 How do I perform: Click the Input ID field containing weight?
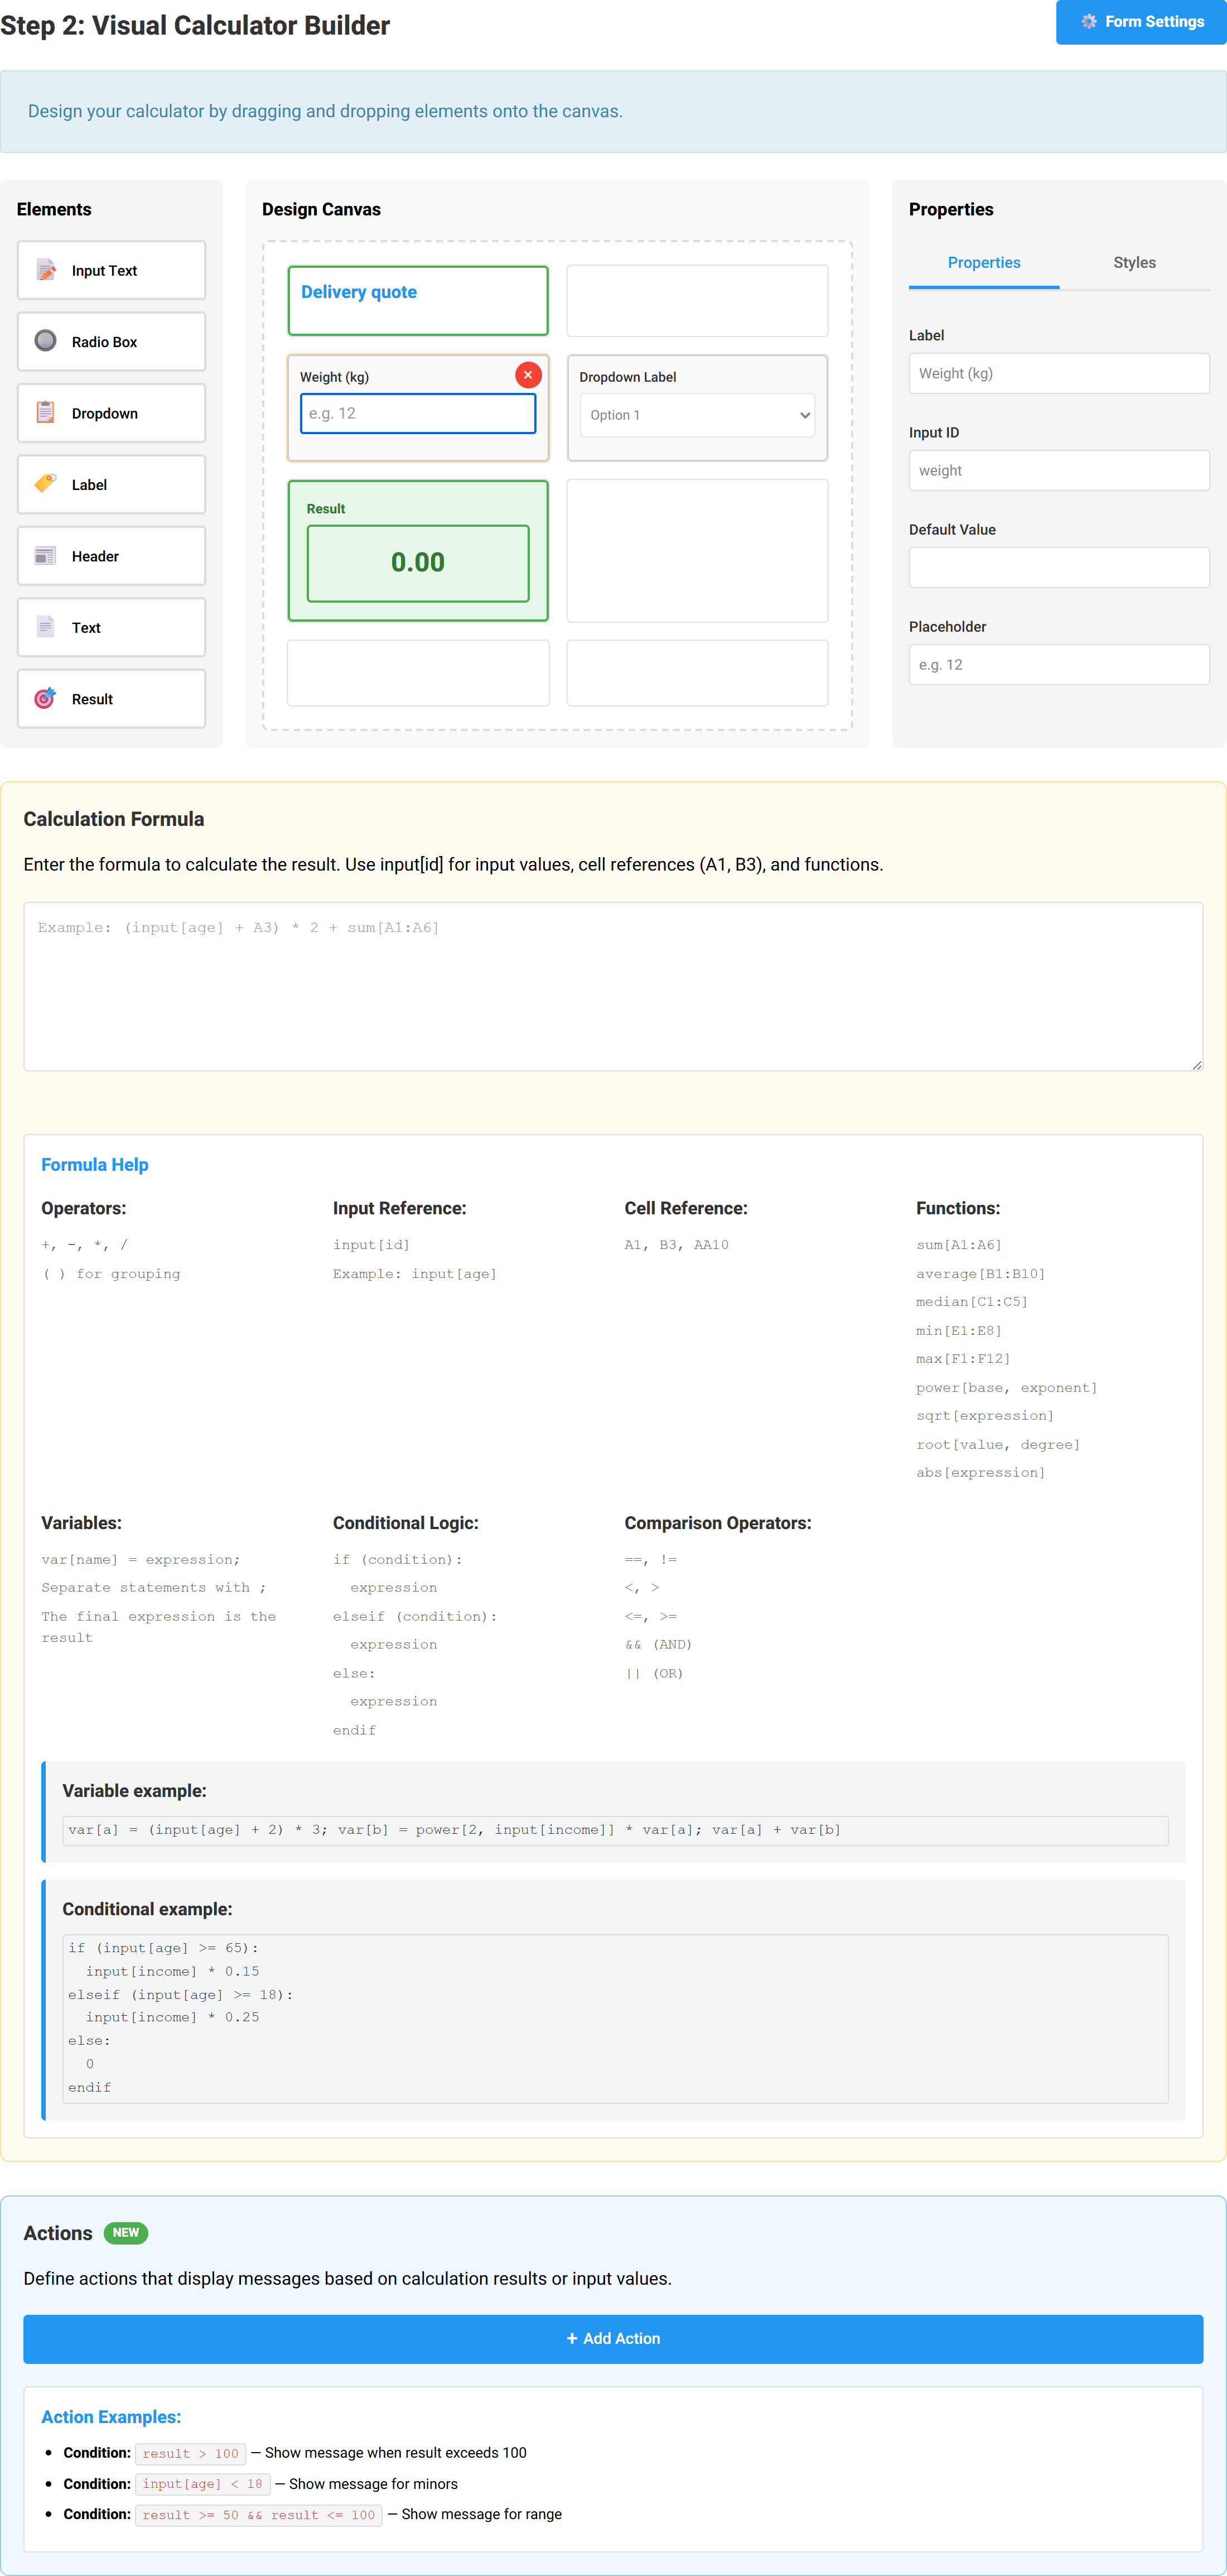1059,470
